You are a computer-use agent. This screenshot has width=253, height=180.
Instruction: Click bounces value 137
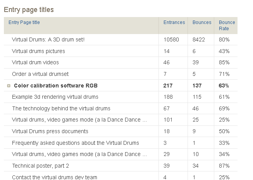(x=197, y=86)
